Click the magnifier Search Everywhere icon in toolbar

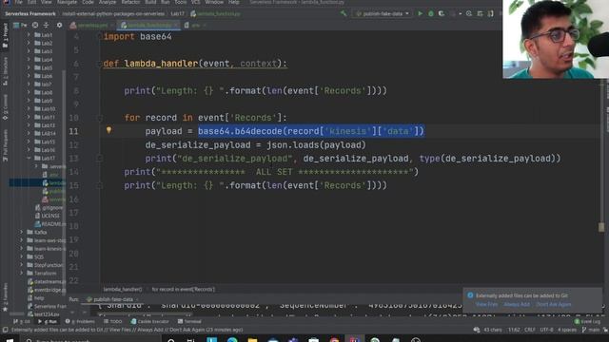pos(469,13)
